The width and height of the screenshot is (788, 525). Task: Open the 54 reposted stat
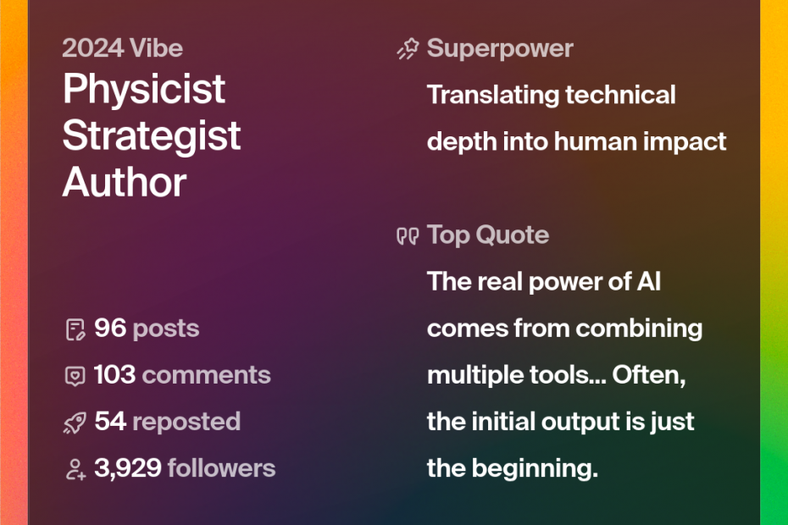click(167, 422)
